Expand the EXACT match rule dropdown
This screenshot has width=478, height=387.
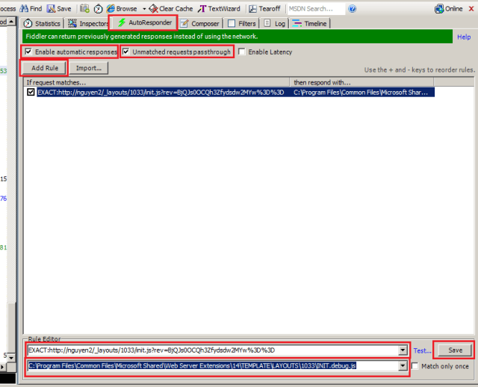(404, 350)
